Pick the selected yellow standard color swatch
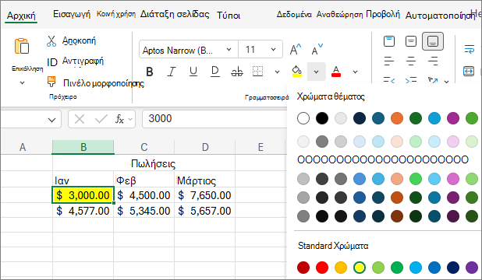This screenshot has width=482, height=280. [360, 268]
